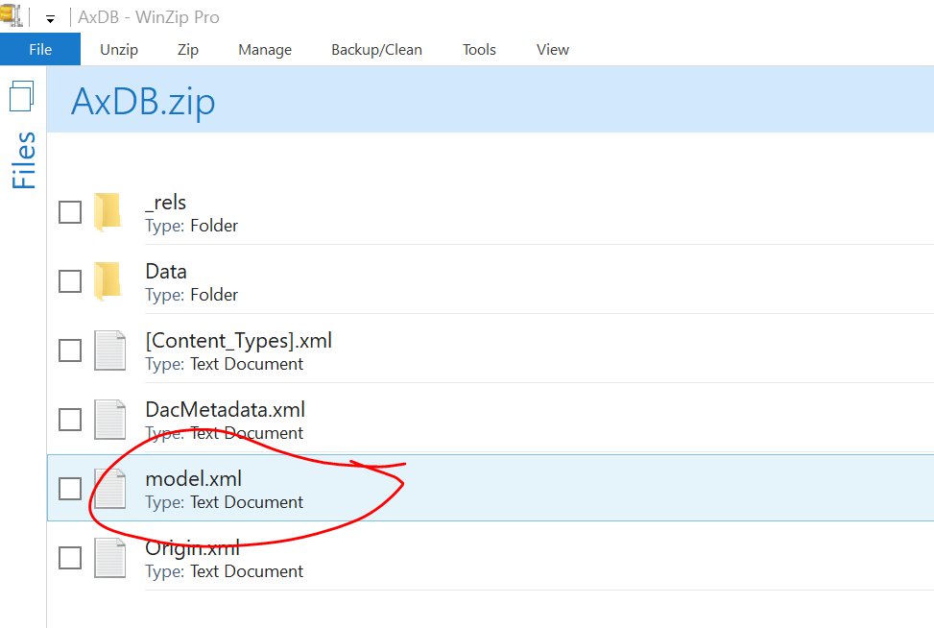Click the Files pane icon in sidebar
The image size is (934, 628).
[22, 96]
